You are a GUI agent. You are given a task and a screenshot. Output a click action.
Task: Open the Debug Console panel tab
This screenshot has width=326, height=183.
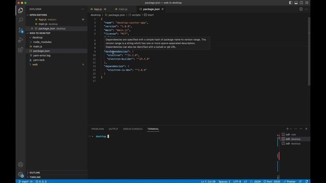pos(132,129)
